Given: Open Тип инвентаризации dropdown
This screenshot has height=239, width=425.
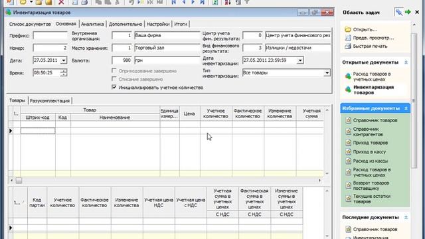Looking at the screenshot, I should click(327, 73).
